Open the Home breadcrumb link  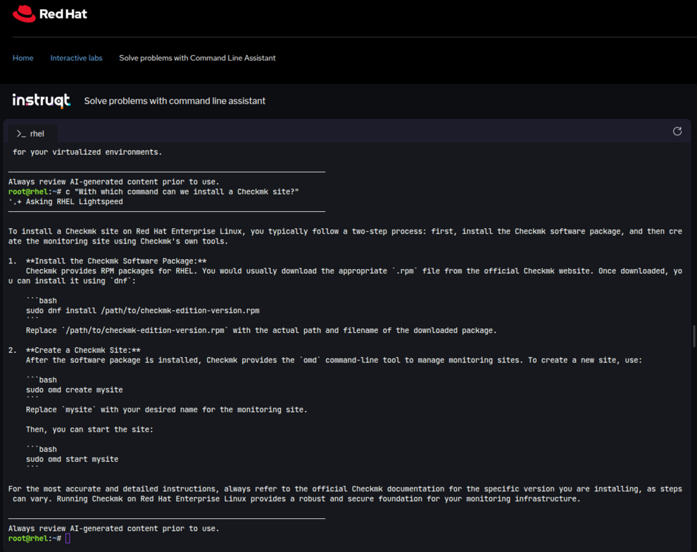[x=23, y=58]
